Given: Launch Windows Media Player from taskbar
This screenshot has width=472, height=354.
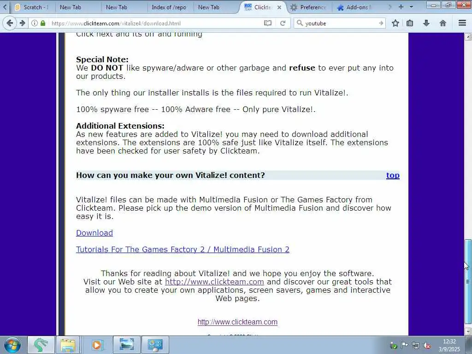Looking at the screenshot, I should (97, 345).
